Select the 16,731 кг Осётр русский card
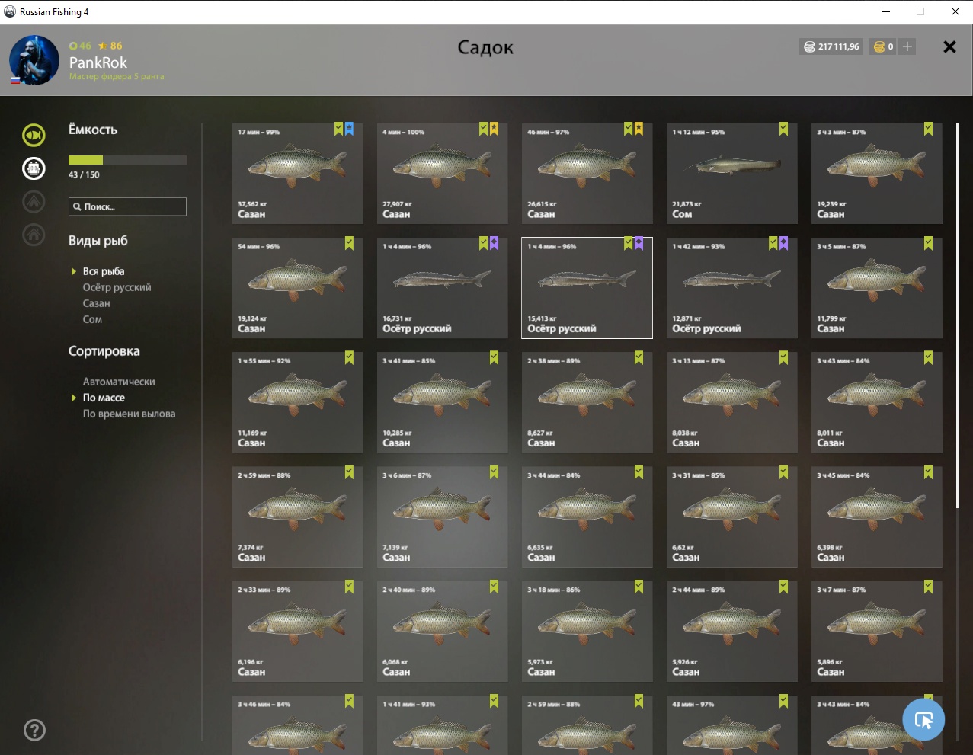This screenshot has width=973, height=755. coord(442,288)
